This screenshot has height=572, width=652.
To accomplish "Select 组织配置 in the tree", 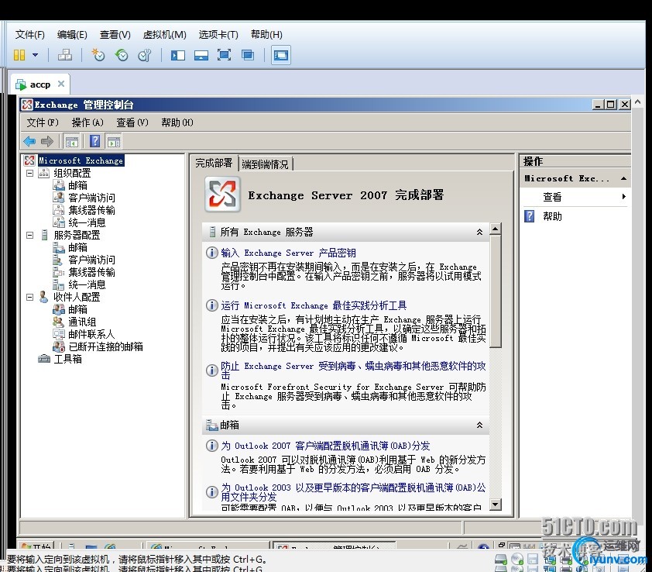I will pos(72,173).
